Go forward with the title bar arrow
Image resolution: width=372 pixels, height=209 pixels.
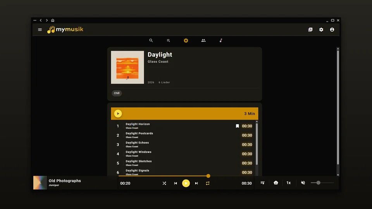point(47,21)
